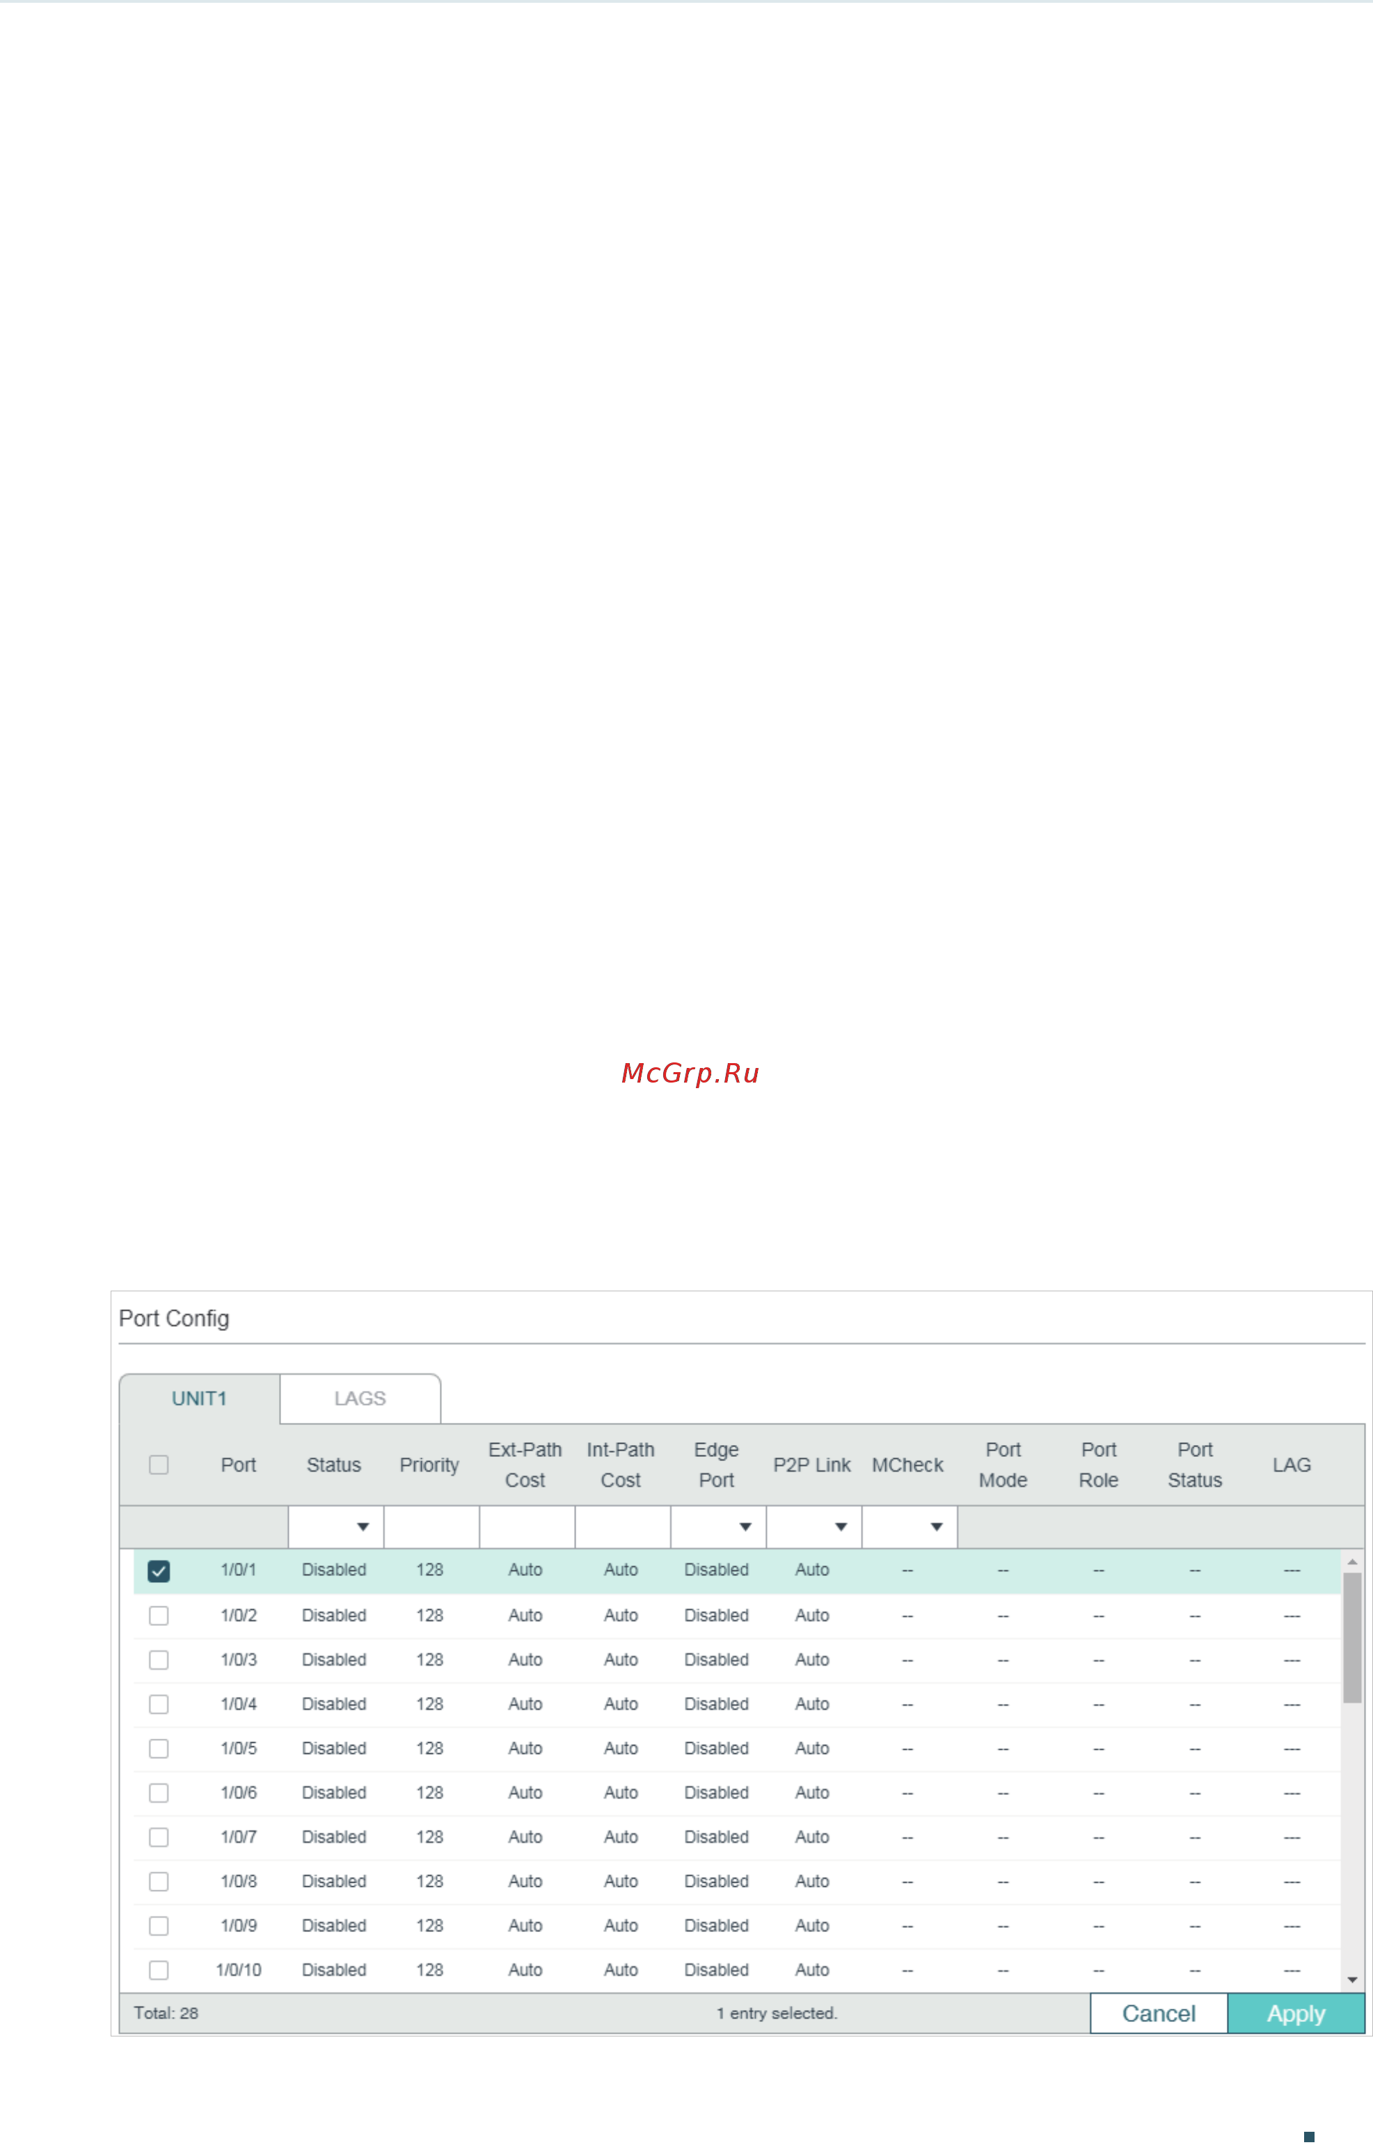Tick port 1/0/8 checkbox
Image resolution: width=1373 pixels, height=2145 pixels.
point(159,1882)
